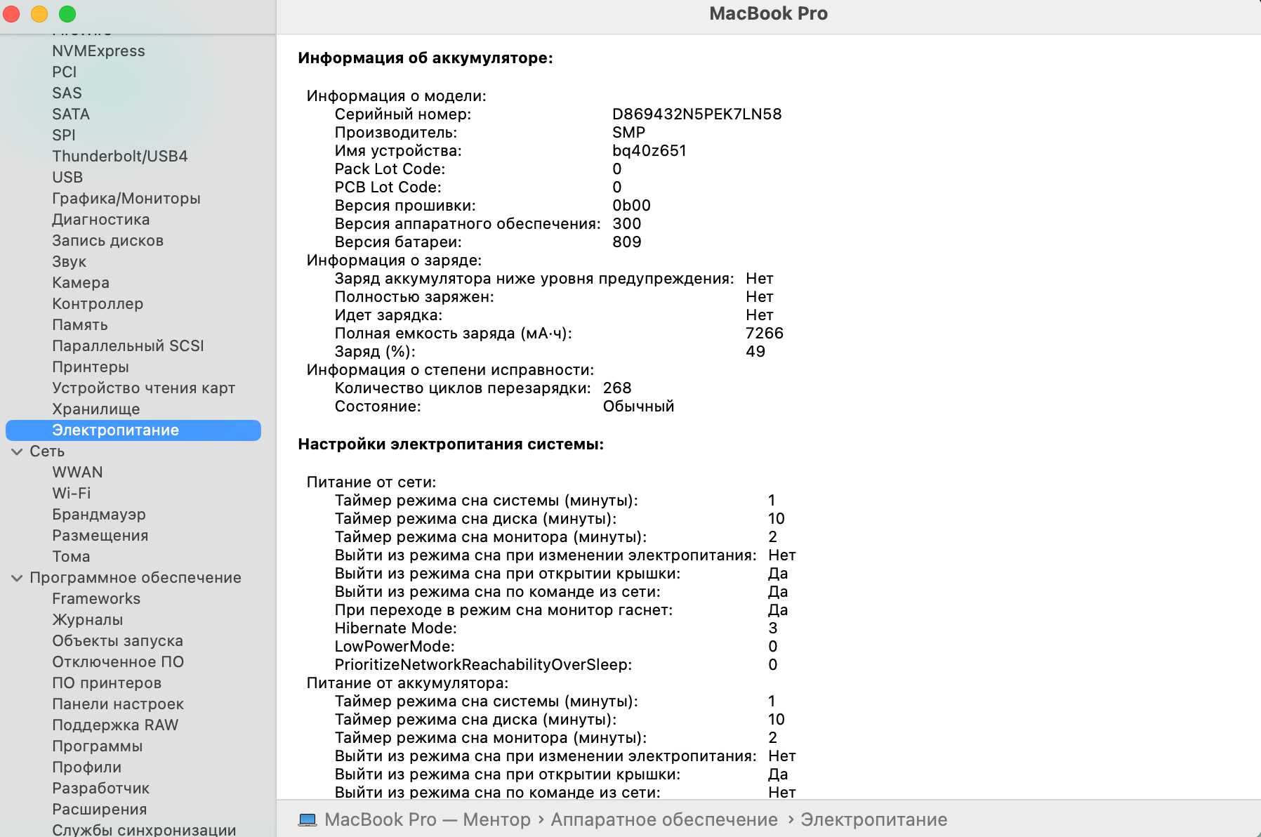The width and height of the screenshot is (1261, 837).
Task: Click heading Настройки электропитания системы
Action: [451, 444]
